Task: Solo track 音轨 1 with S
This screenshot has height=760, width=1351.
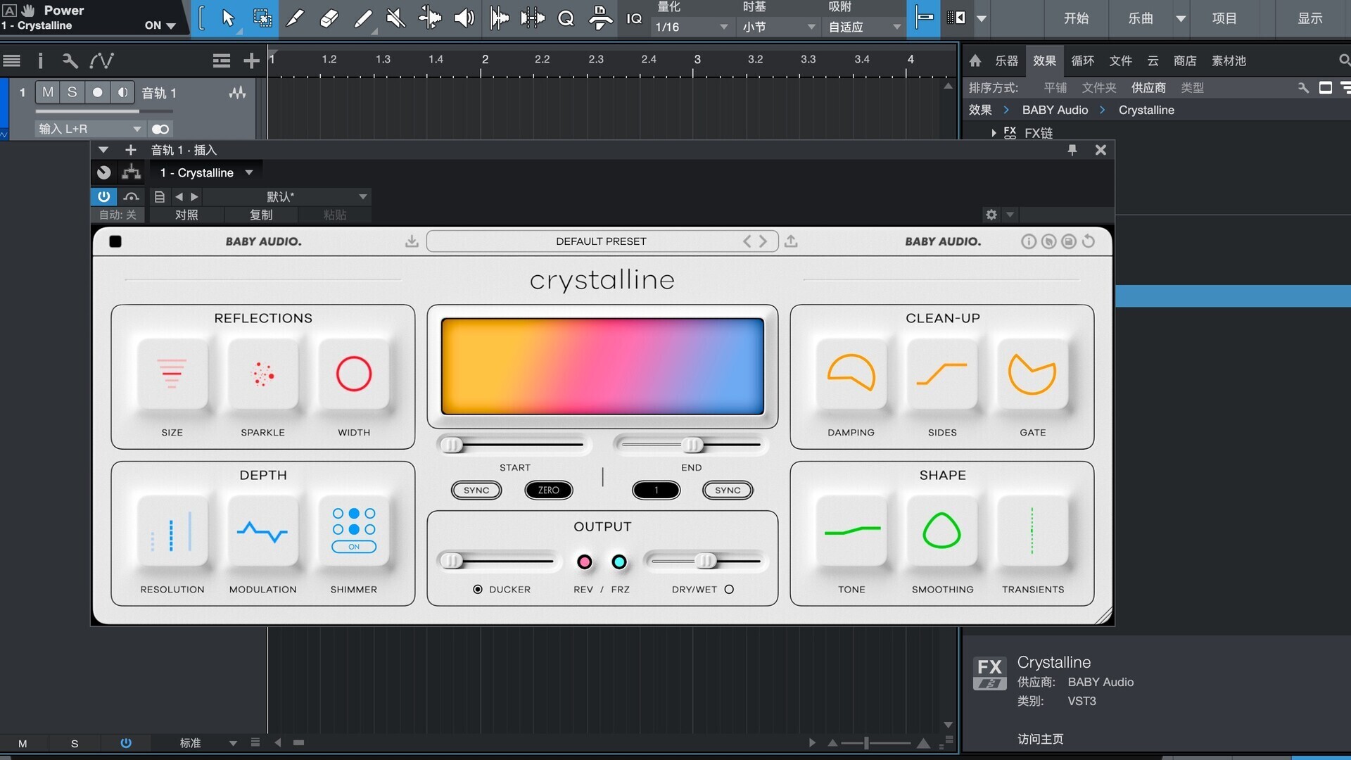Action: pos(72,92)
